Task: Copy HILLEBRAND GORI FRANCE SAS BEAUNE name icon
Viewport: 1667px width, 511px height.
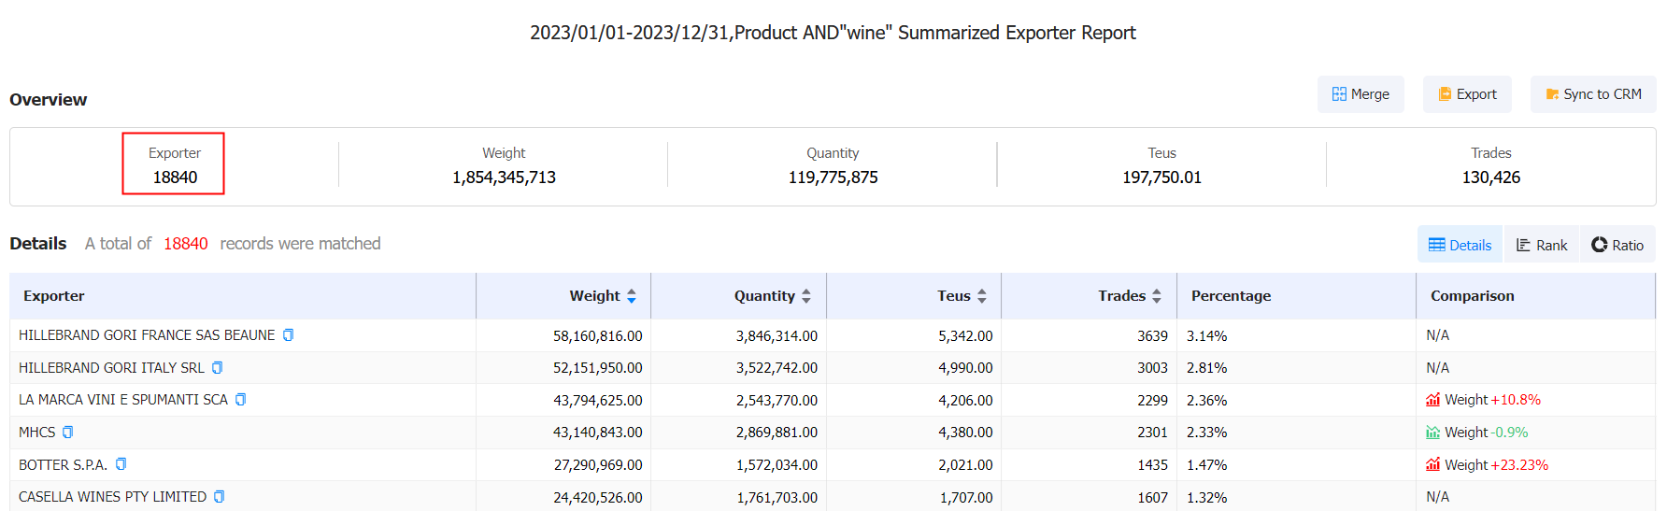Action: coord(288,335)
